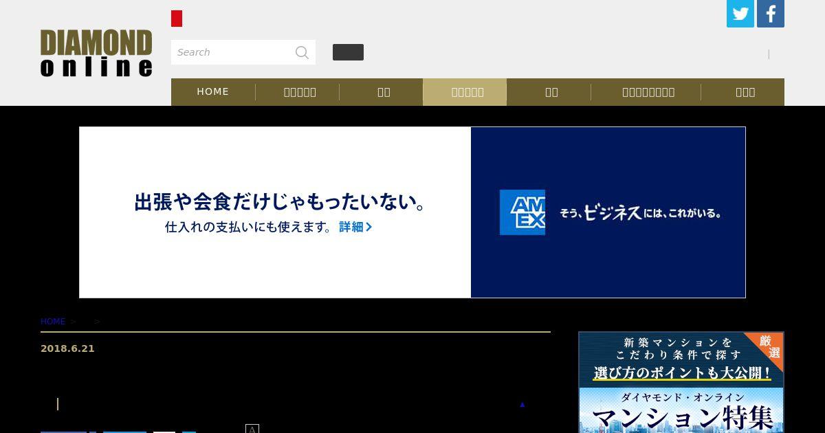Follow the 詳細 link in AMEX ad
The image size is (825, 433).
(355, 227)
